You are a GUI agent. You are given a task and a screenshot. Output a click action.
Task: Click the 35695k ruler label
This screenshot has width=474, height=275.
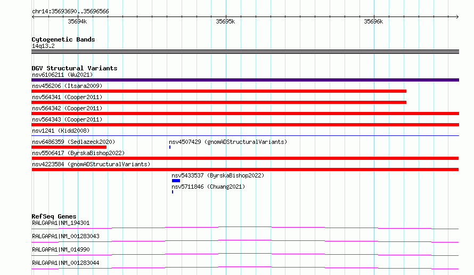tap(225, 21)
